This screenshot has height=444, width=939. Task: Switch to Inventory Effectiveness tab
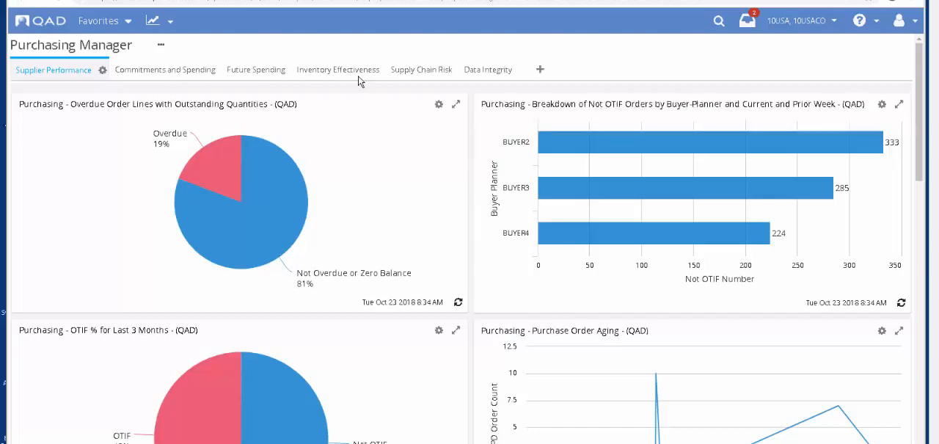click(338, 70)
